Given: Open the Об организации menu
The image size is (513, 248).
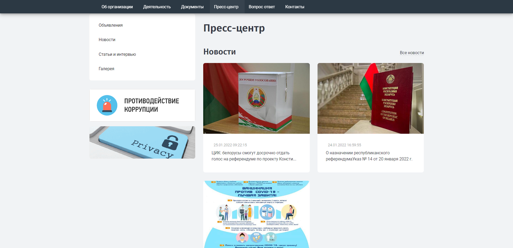Looking at the screenshot, I should [117, 7].
